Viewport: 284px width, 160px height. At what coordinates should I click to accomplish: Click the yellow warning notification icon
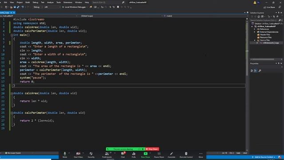(255, 3)
